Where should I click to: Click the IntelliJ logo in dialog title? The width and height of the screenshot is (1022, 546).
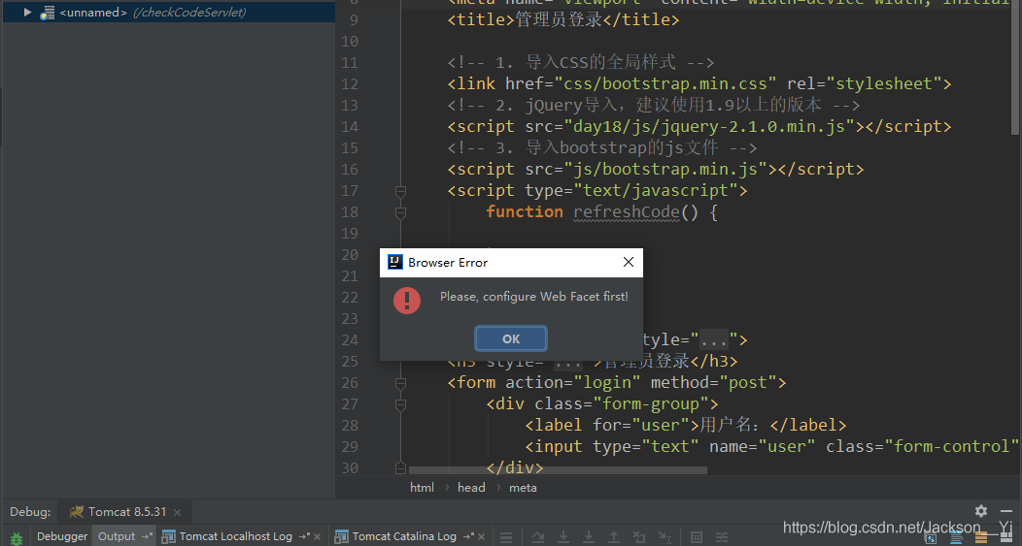click(395, 262)
